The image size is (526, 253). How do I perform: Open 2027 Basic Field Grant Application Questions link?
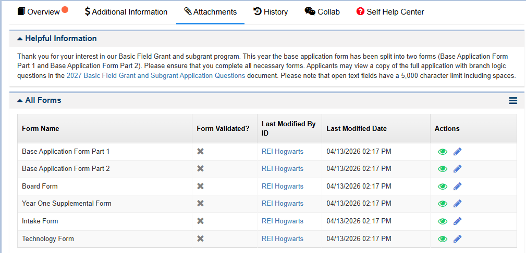pyautogui.click(x=156, y=75)
